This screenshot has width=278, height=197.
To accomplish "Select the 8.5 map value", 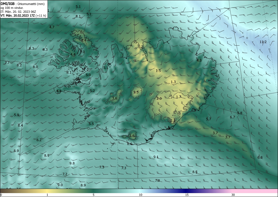I will pos(195,172).
